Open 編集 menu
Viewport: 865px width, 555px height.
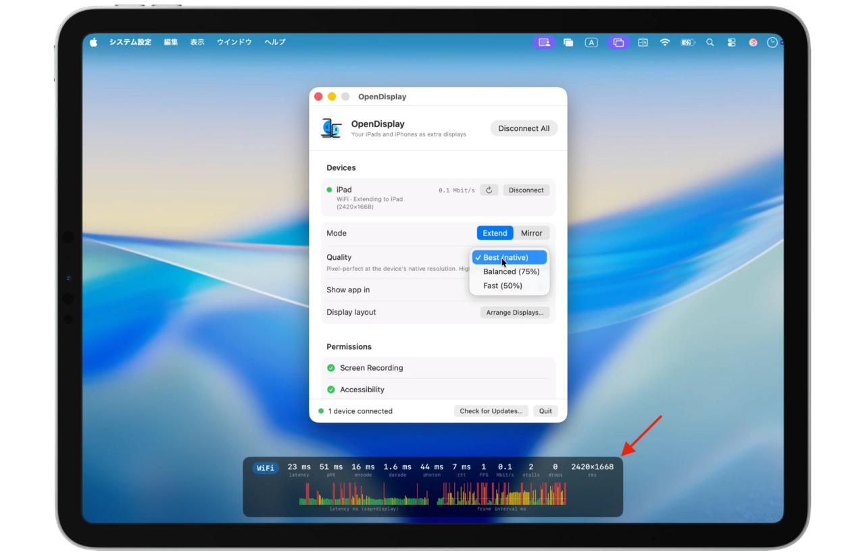(171, 42)
